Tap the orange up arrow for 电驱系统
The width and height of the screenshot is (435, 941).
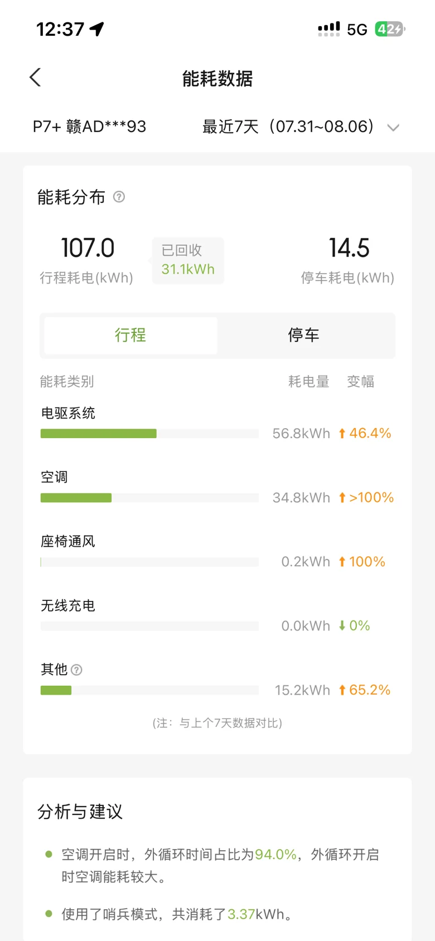point(342,433)
